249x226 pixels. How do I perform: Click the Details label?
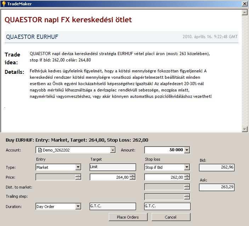15,72
